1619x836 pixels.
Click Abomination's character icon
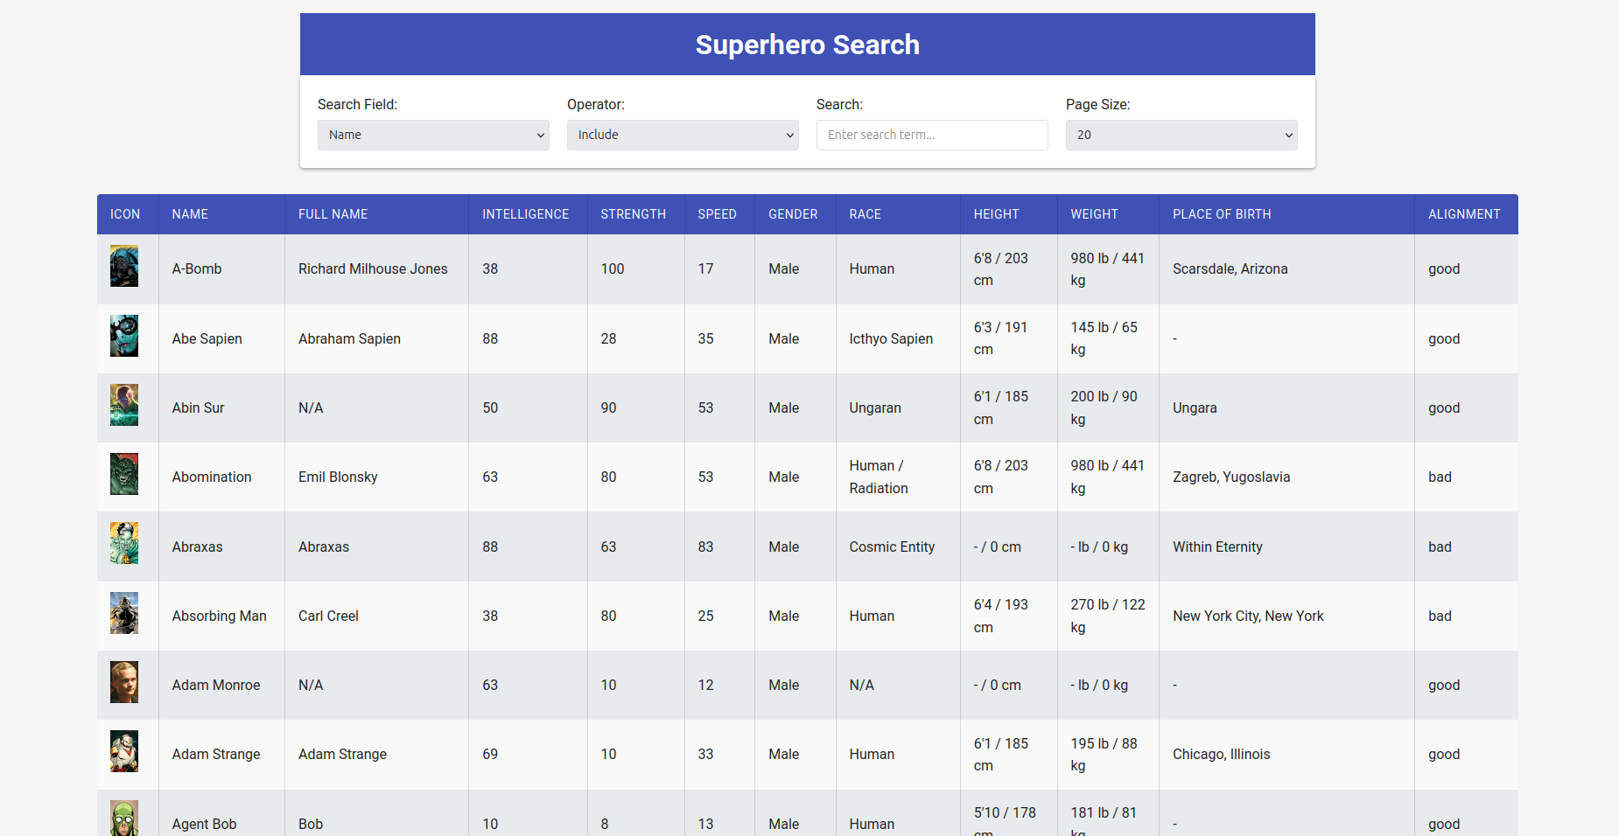pos(124,474)
